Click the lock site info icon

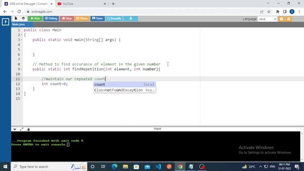pyautogui.click(x=28, y=11)
